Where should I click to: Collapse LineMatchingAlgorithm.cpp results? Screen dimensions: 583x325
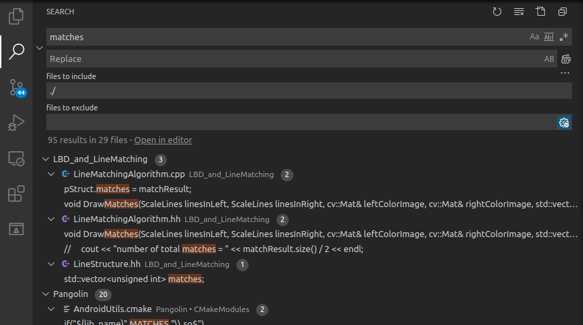[51, 174]
